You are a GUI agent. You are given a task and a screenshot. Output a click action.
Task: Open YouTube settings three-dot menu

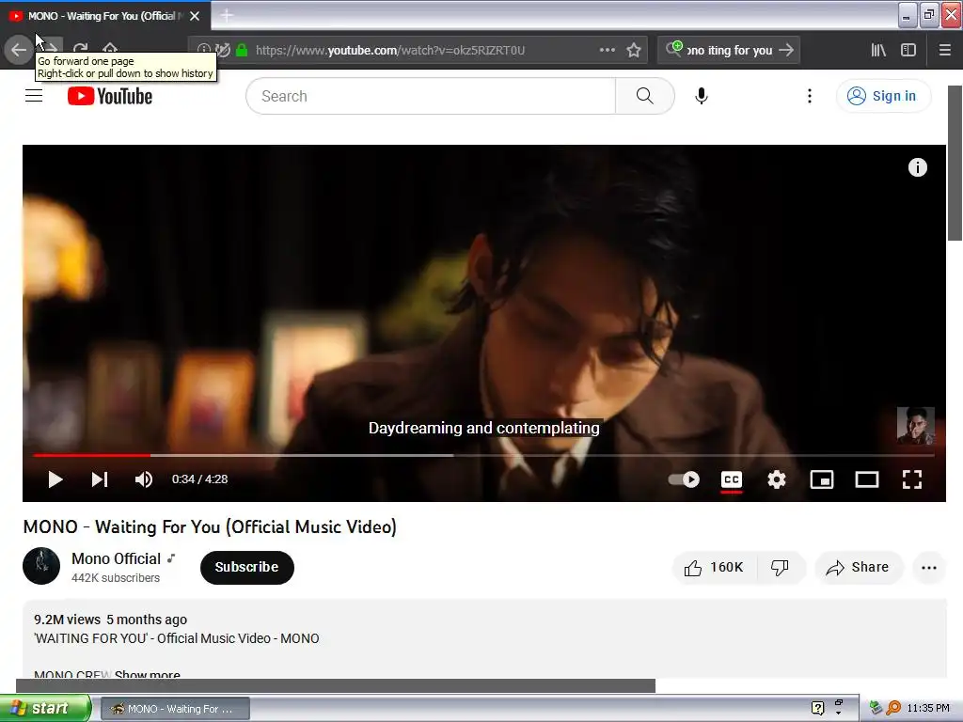coord(810,96)
